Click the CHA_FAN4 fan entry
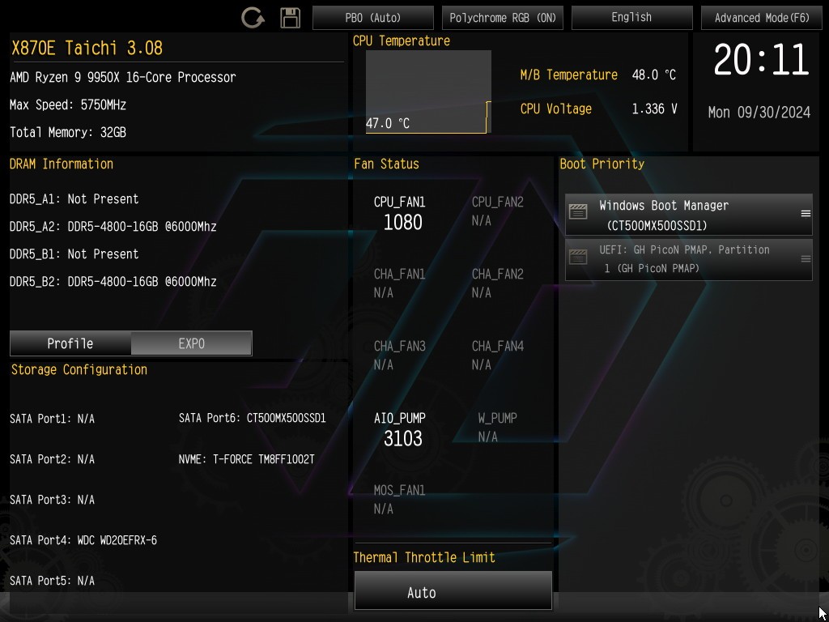This screenshot has width=829, height=622. [498, 356]
